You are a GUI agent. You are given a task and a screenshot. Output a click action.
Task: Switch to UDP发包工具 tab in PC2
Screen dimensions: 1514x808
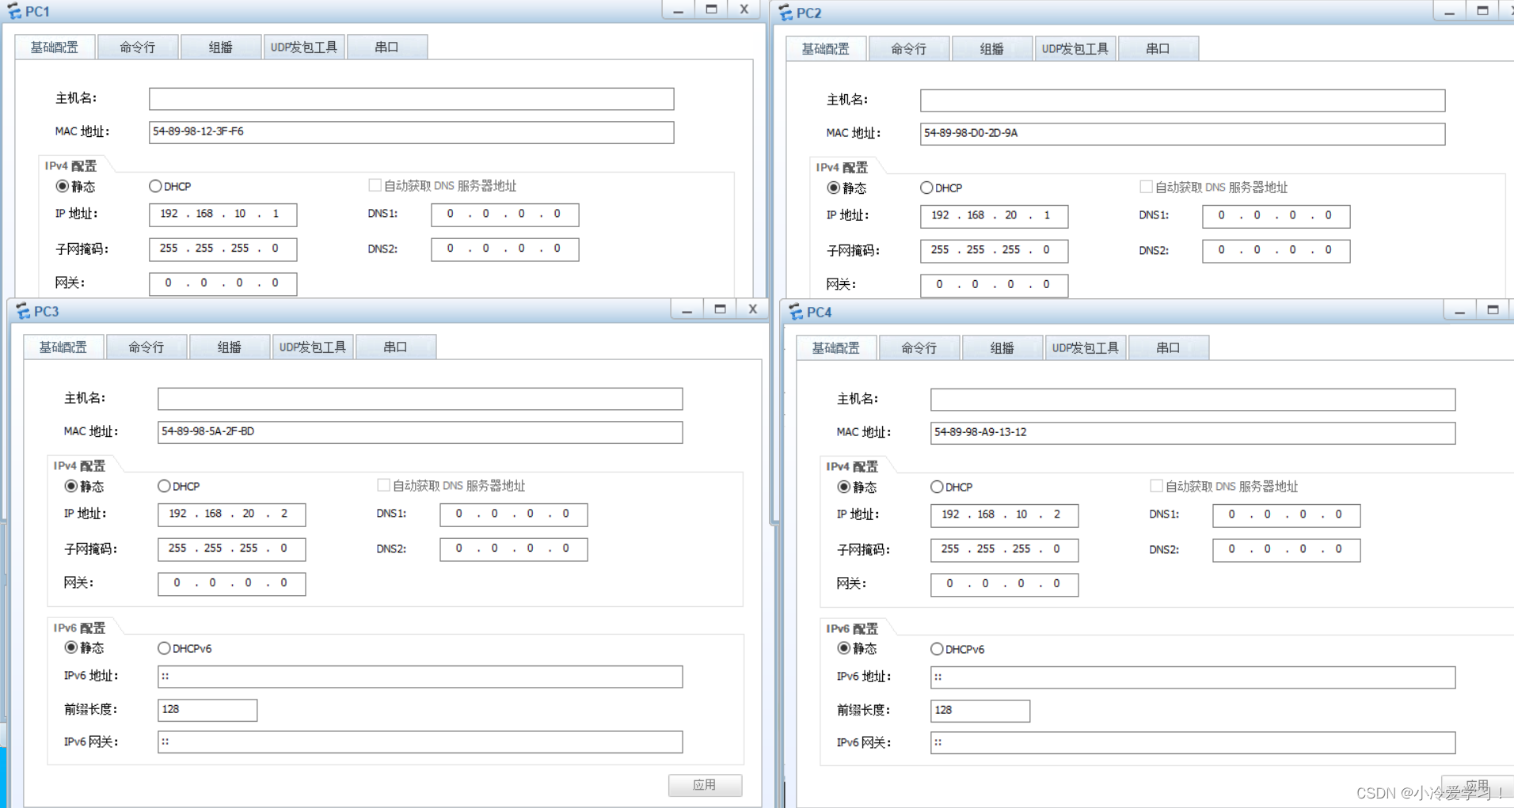coord(1075,48)
